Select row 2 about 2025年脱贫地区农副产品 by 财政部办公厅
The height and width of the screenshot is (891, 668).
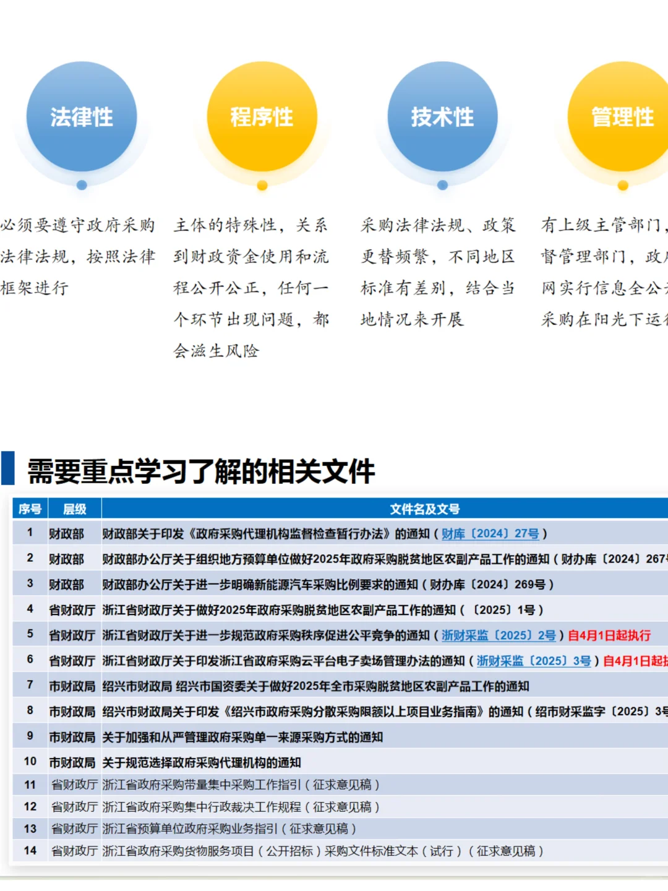(x=340, y=559)
